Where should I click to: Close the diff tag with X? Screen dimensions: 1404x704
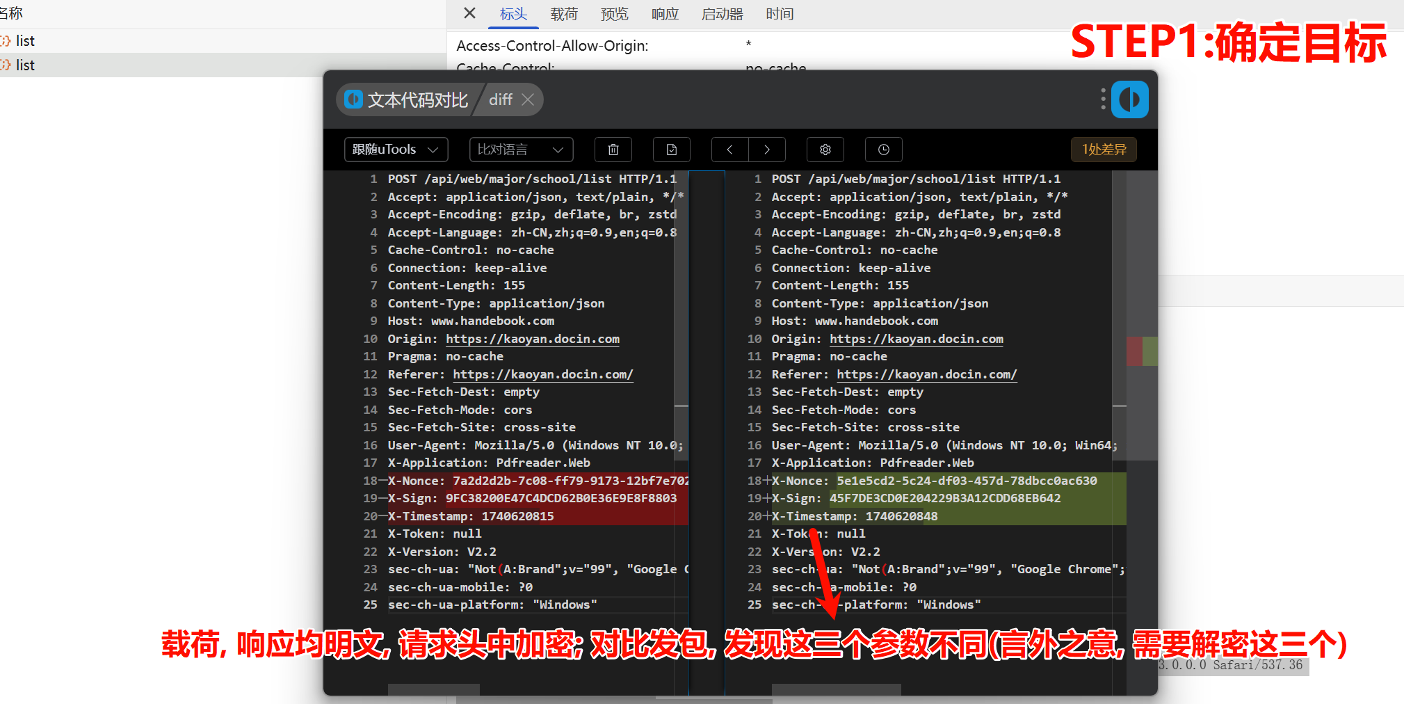[528, 99]
